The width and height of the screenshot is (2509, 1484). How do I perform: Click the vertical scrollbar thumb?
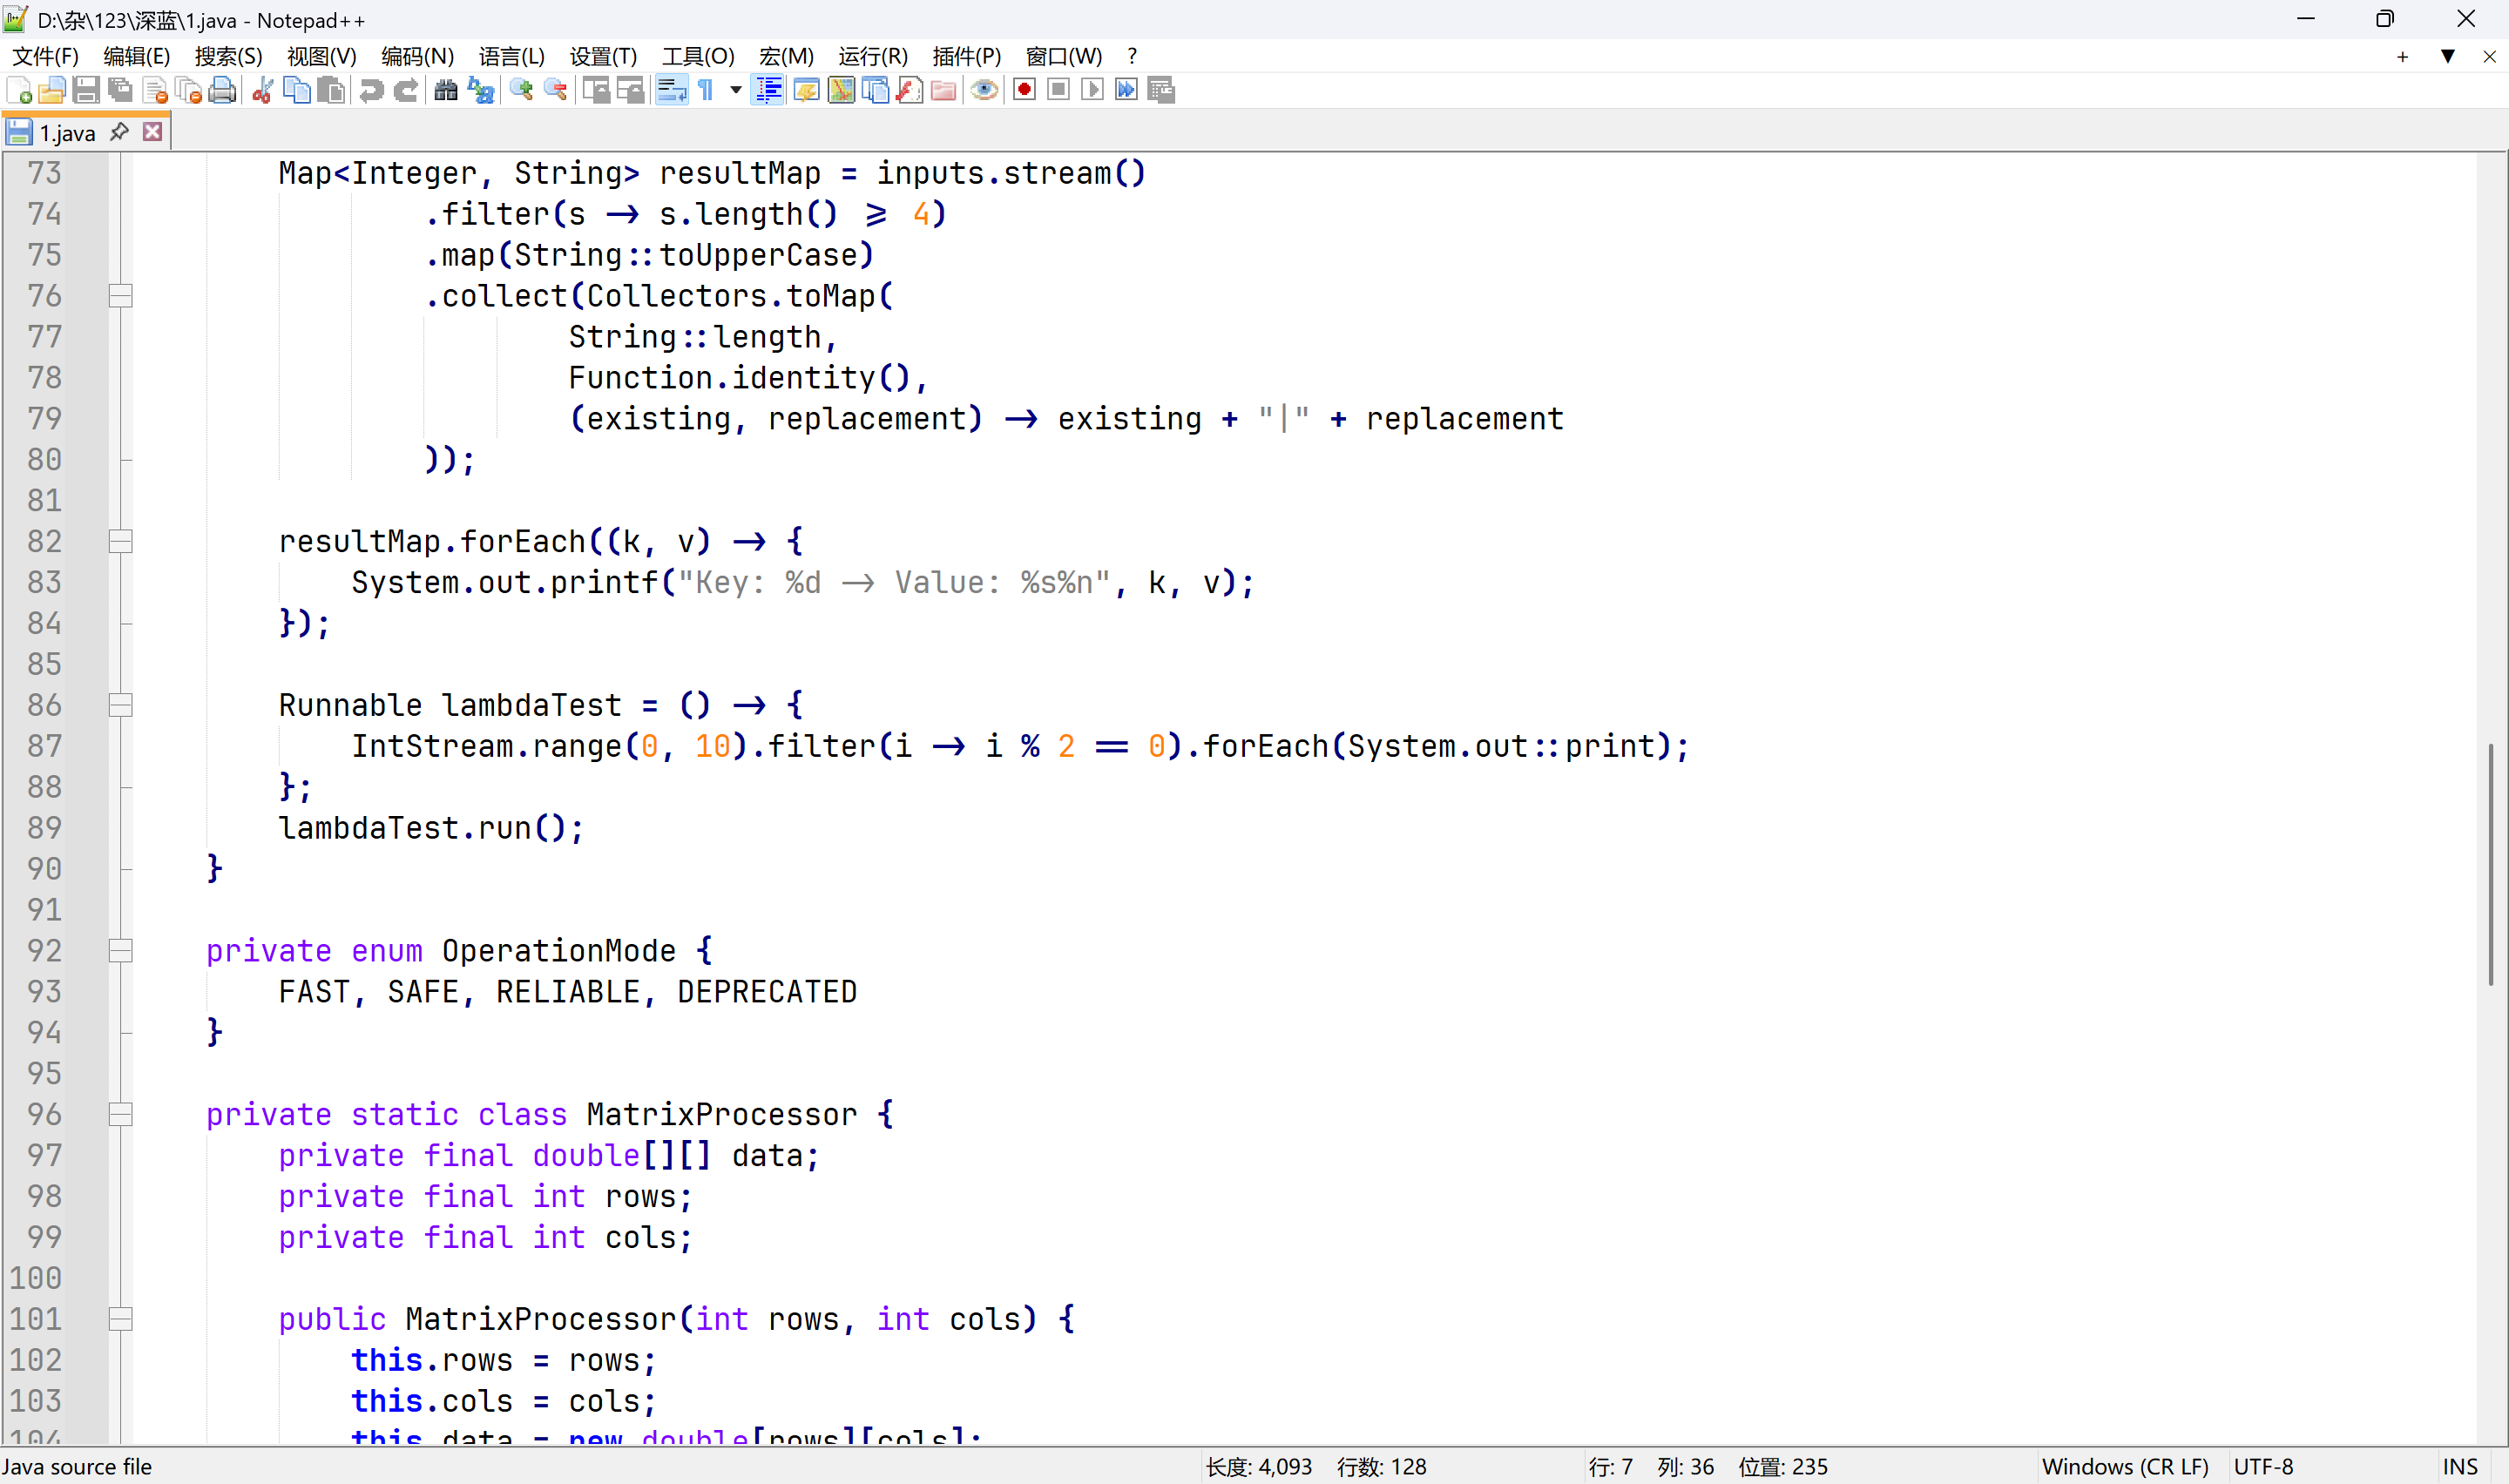coord(2491,865)
